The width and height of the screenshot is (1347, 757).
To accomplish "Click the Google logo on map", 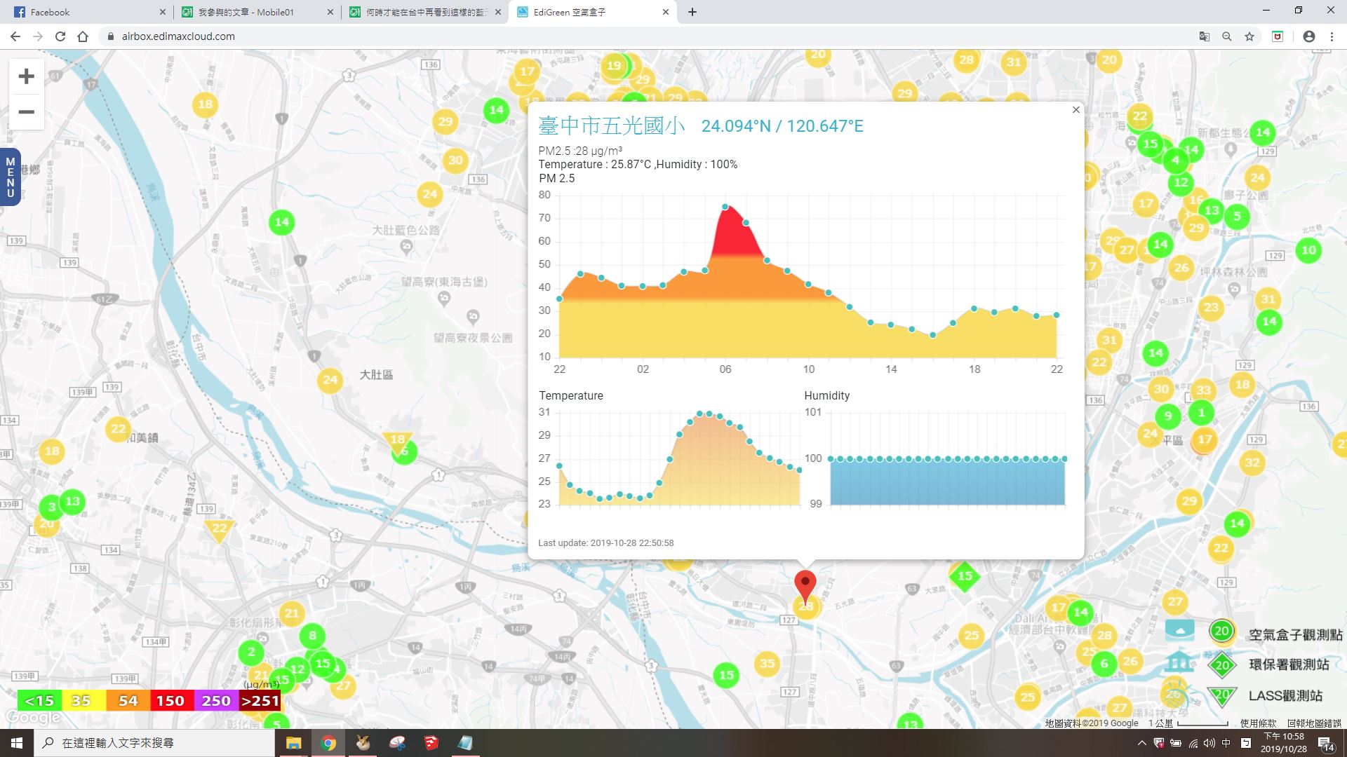I will [32, 718].
